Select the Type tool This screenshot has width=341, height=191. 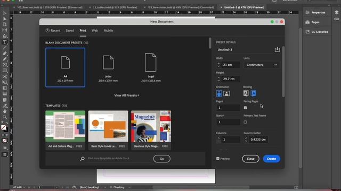(5, 42)
